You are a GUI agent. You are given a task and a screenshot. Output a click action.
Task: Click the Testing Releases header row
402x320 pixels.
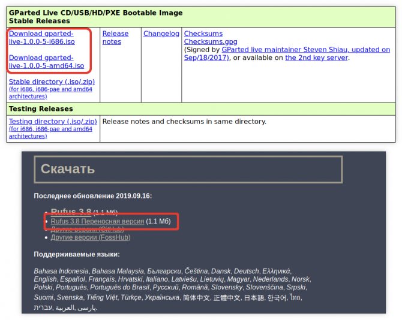pos(201,109)
